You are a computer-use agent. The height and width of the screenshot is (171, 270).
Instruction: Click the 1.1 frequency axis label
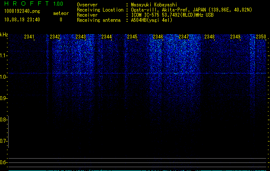click(3, 56)
